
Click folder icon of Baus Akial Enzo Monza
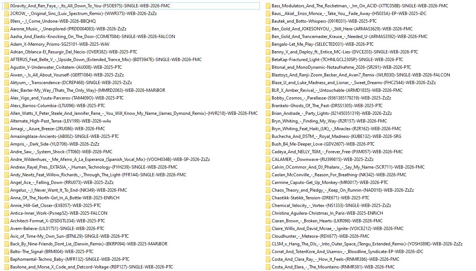click(268, 14)
